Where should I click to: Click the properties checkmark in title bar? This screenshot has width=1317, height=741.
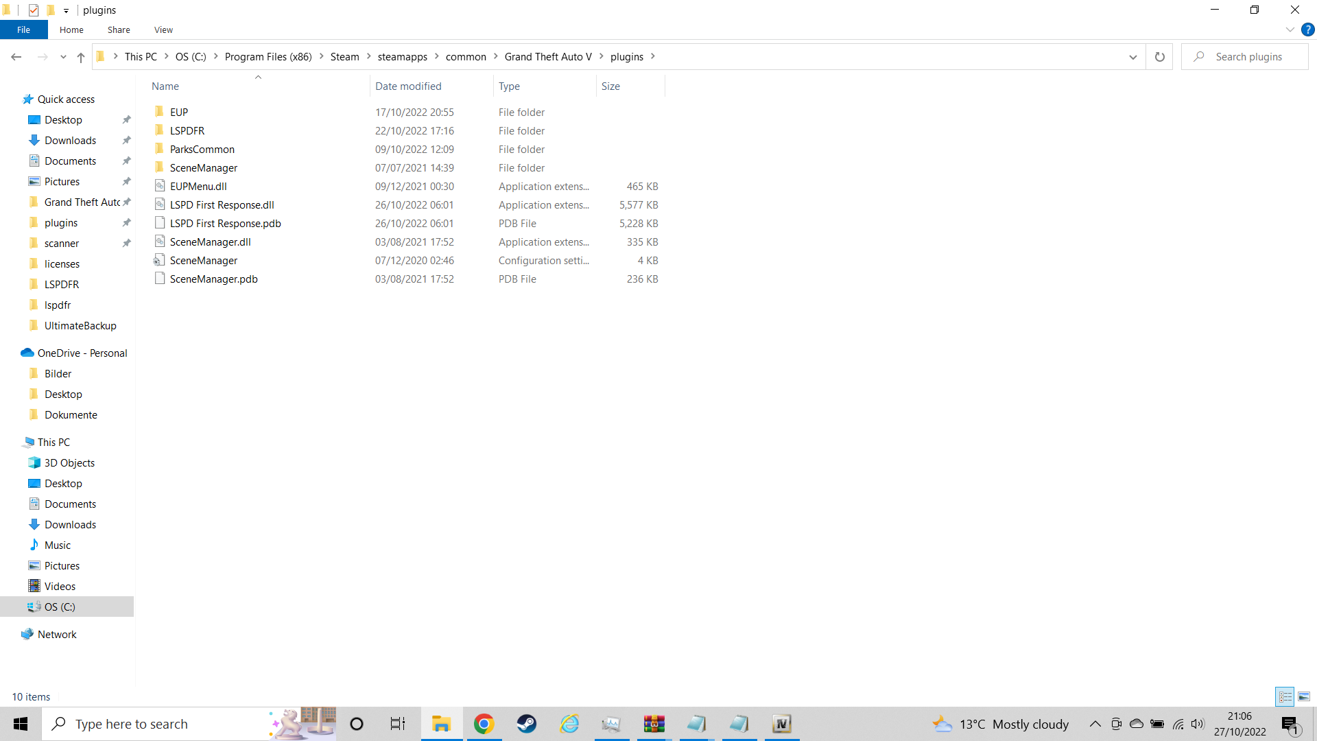pyautogui.click(x=33, y=10)
